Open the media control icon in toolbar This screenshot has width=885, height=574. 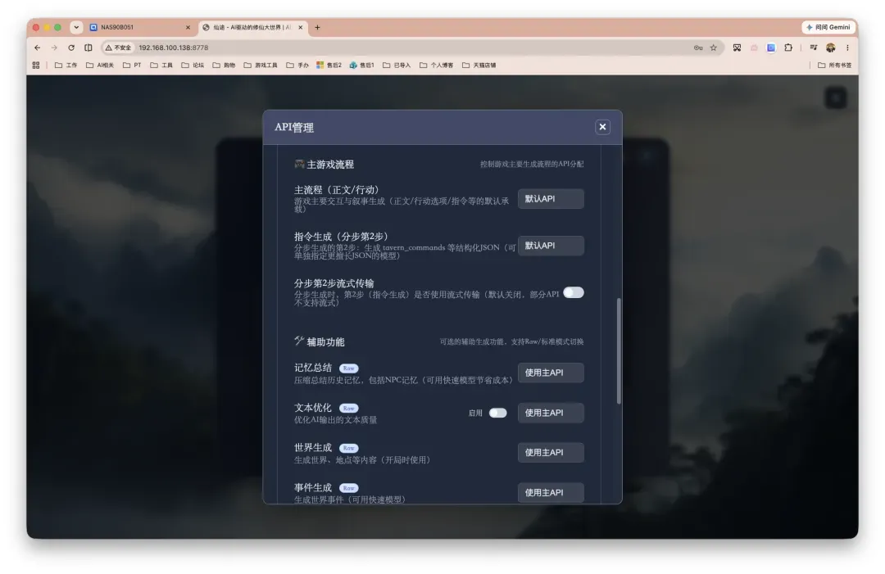point(814,48)
